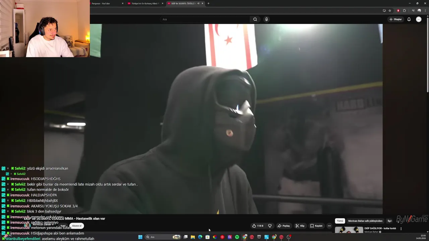Open the Chrome extensions puzzle icon
The image size is (429, 241).
(404, 10)
